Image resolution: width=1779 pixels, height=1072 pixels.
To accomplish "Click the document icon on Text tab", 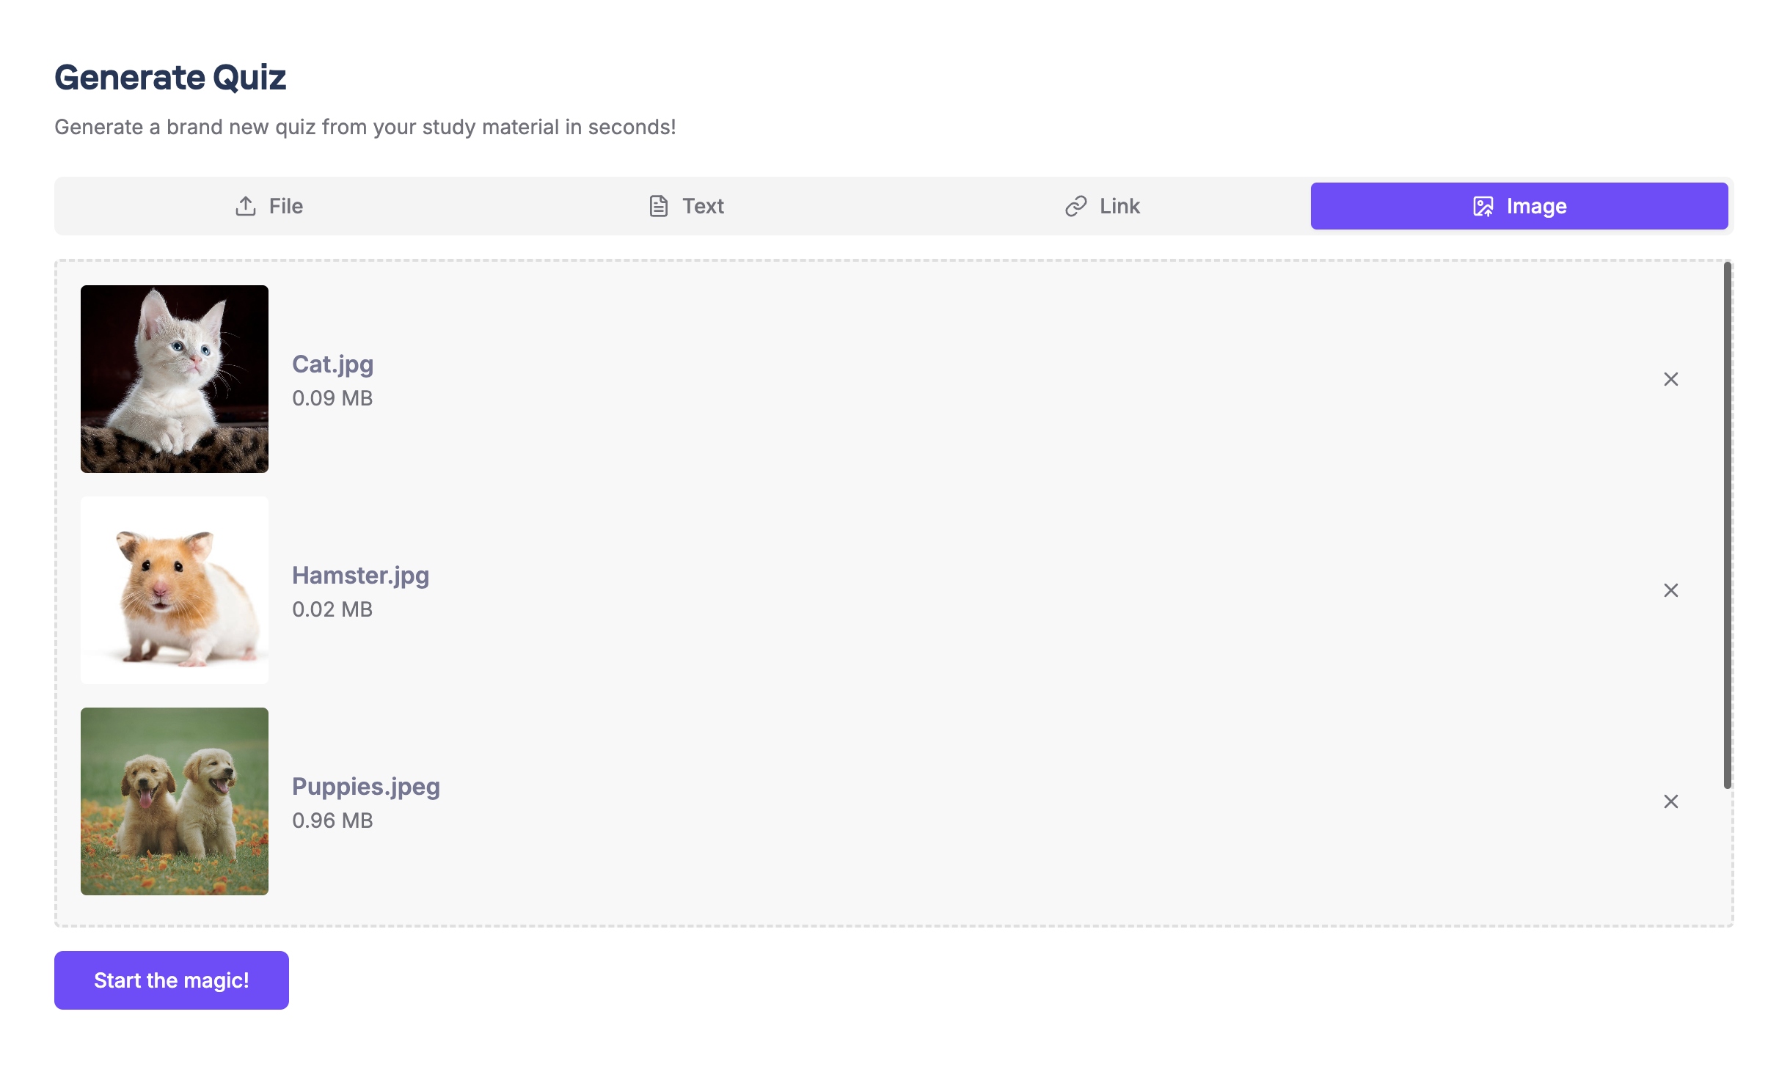I will (x=658, y=206).
